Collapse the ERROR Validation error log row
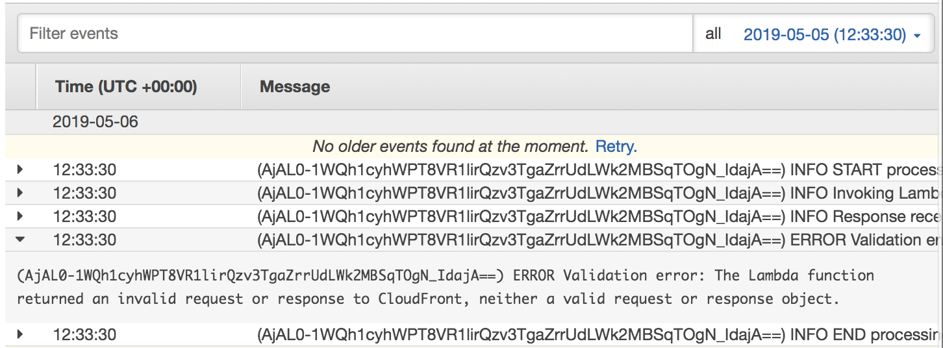 click(x=20, y=240)
